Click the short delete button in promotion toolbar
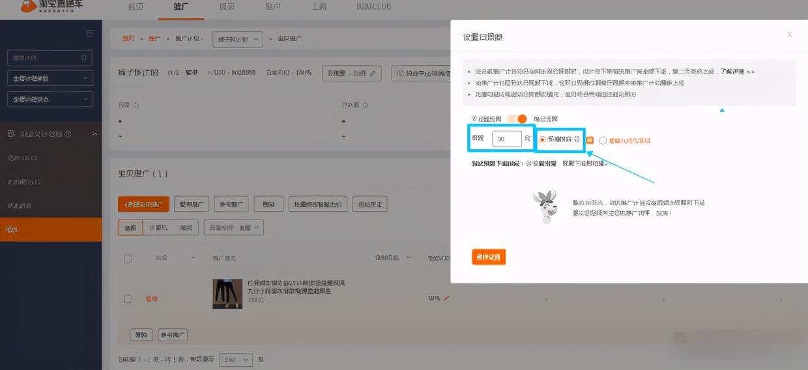 click(x=268, y=204)
